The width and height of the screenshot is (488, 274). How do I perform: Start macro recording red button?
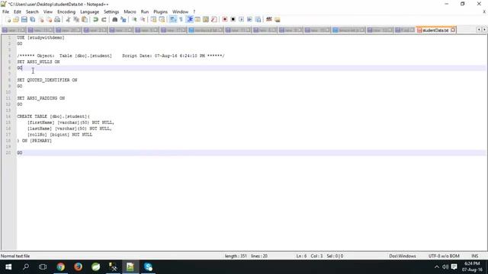click(225, 20)
